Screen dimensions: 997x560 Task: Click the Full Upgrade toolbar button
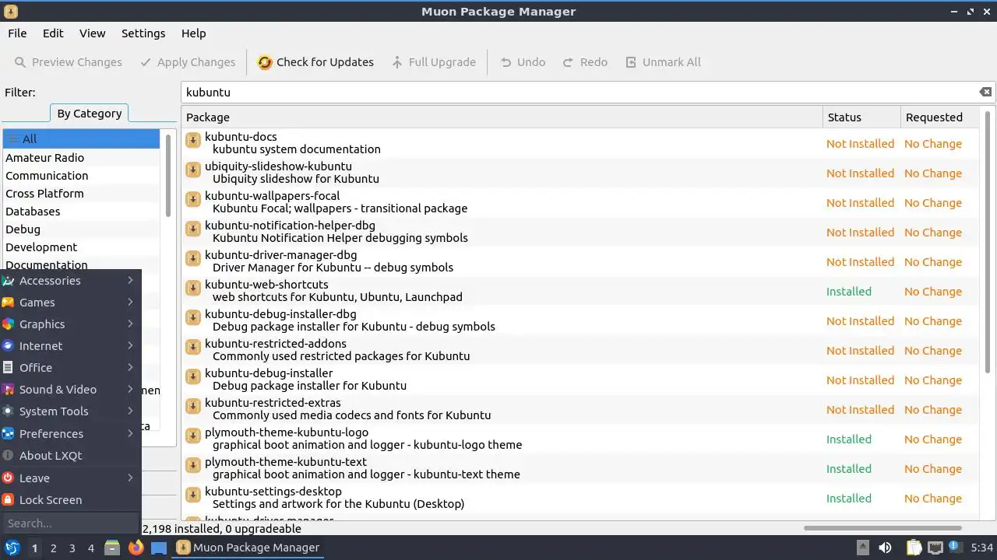434,62
